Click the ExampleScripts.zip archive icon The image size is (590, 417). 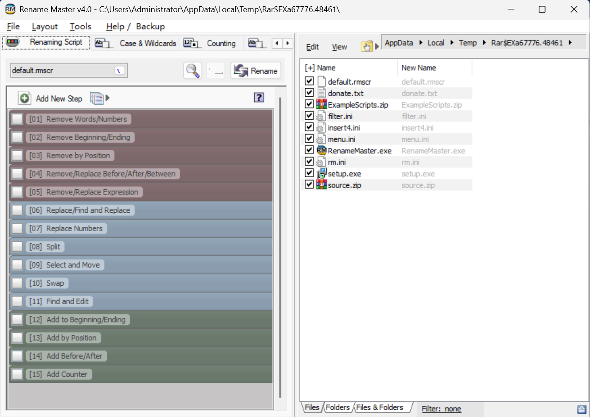pyautogui.click(x=321, y=105)
